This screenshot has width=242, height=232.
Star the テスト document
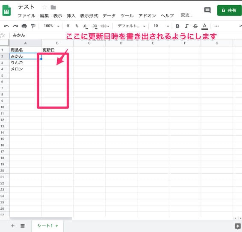[44, 7]
